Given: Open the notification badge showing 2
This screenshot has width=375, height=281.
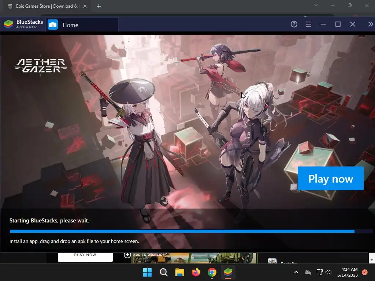Looking at the screenshot, I should point(365,272).
